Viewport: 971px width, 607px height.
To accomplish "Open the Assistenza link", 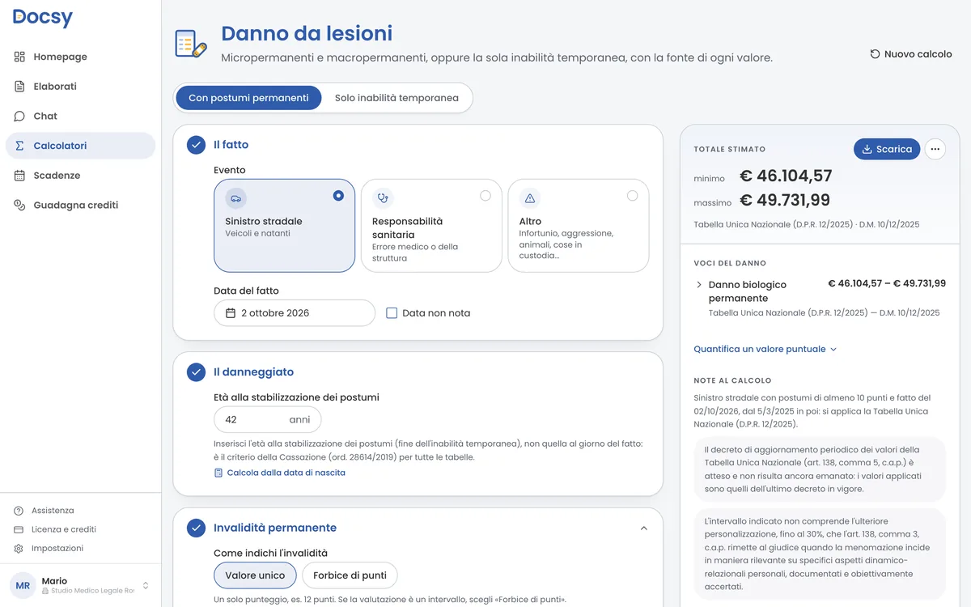I will (x=53, y=511).
